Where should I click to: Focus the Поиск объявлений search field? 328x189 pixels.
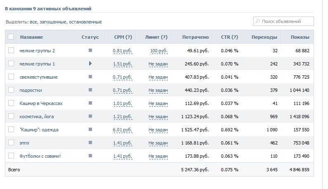click(x=283, y=21)
